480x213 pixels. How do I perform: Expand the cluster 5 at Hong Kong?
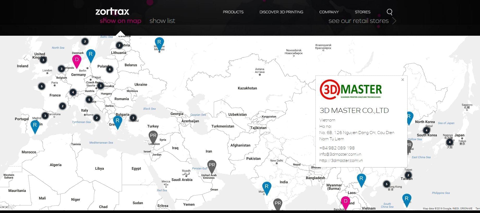click(x=387, y=184)
